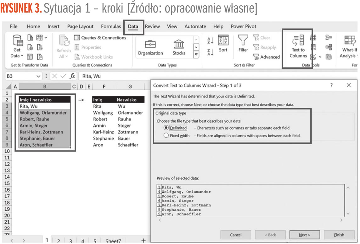This screenshot has width=360, height=244.
Task: Add a new sheet with the plus
Action: [x=143, y=241]
